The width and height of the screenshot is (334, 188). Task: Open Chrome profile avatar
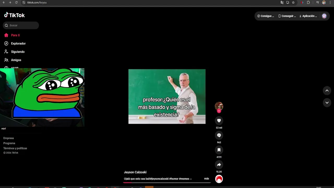point(324,2)
